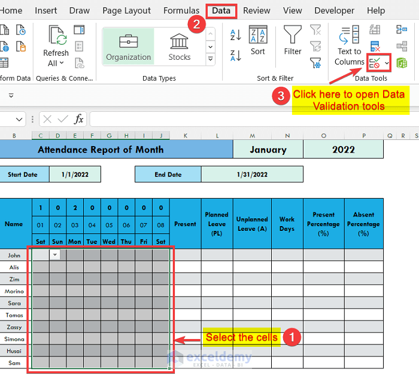Click the Work Days header cell
Image resolution: width=419 pixels, height=378 pixels.
click(x=287, y=224)
